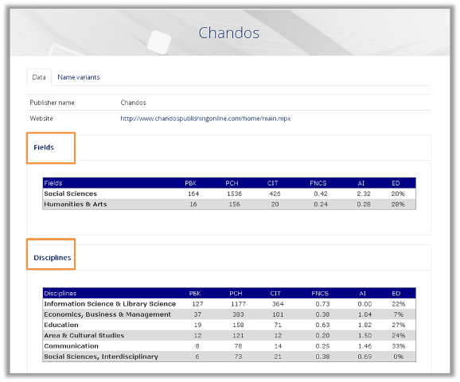460x382 pixels.
Task: Select Economics, Business & Management row
Action: pyautogui.click(x=229, y=314)
